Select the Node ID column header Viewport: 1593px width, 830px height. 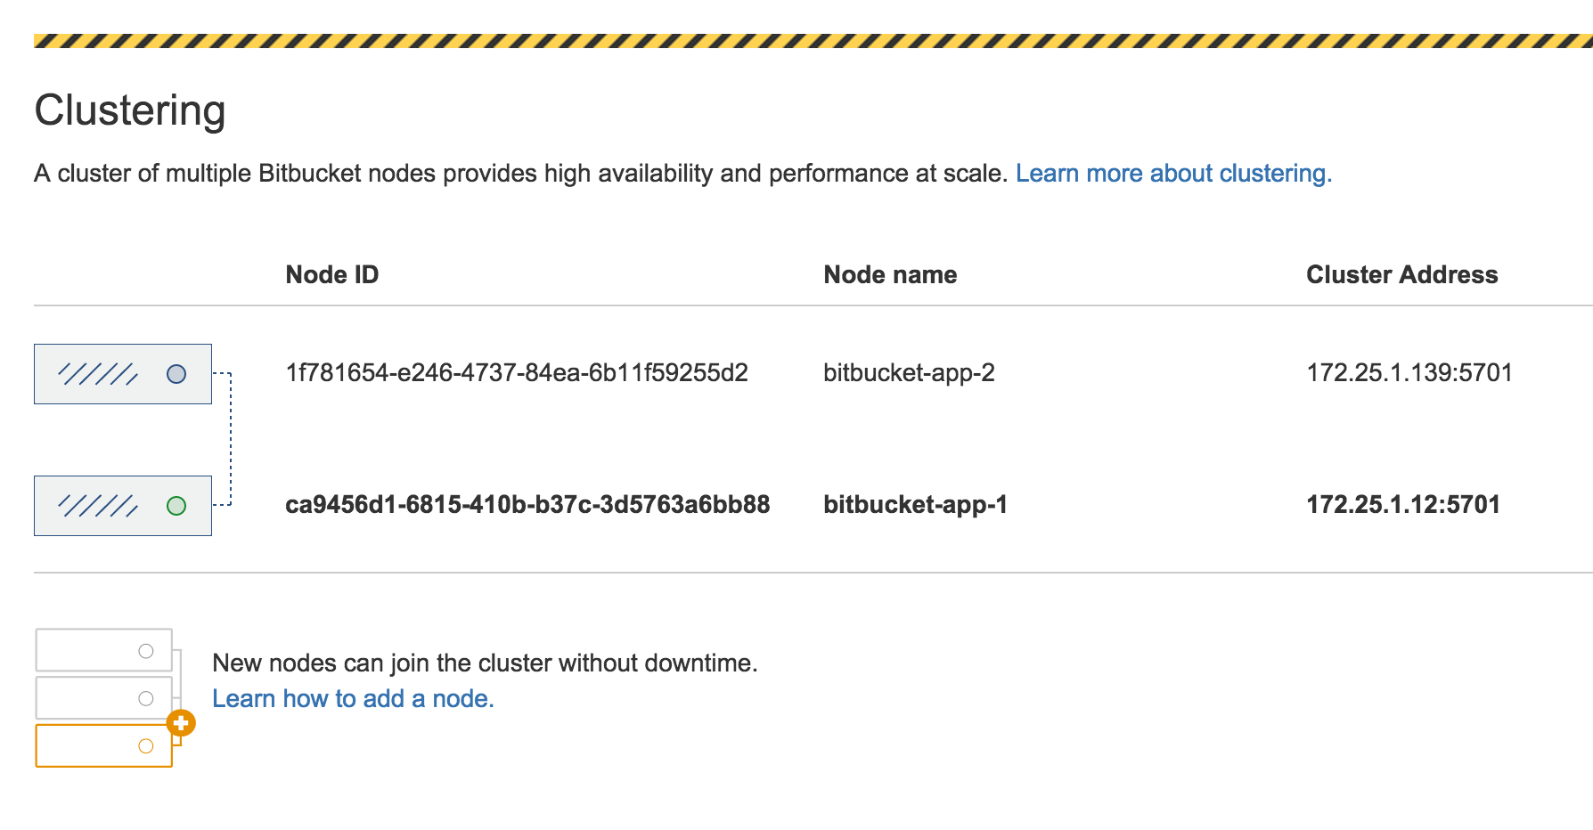pyautogui.click(x=331, y=274)
